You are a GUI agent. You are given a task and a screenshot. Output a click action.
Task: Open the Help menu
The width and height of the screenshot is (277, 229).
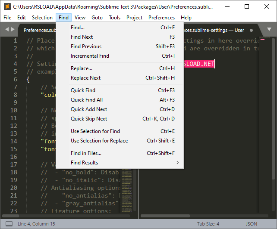186,18
